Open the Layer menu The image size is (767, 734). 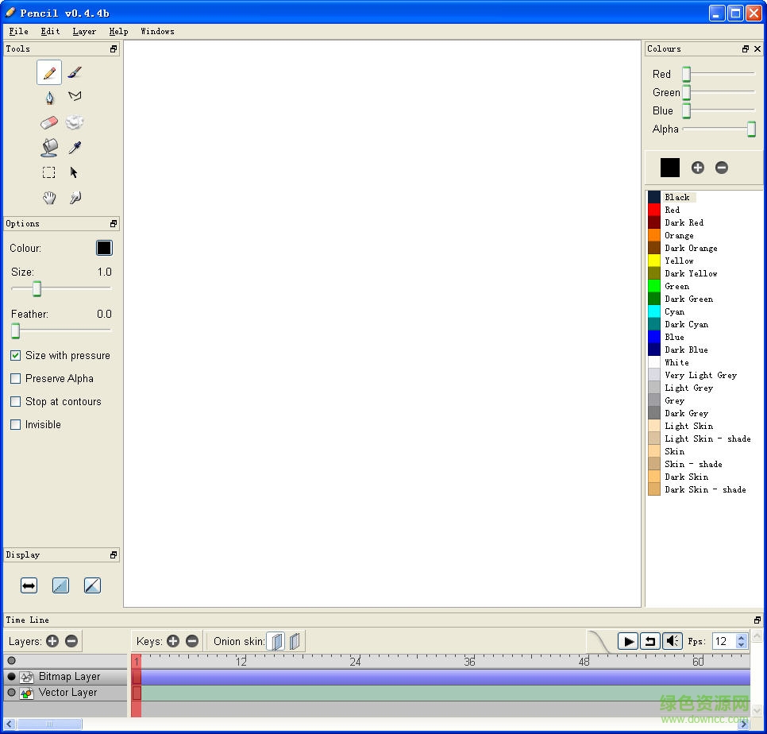coord(84,31)
